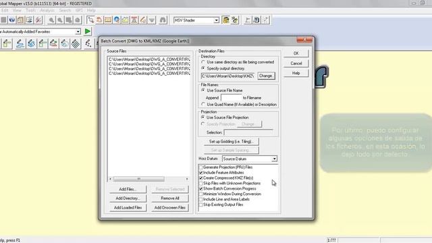Screen dimensions: 432x243
Task: Click the Add Onscreen Files button
Action: [170, 208]
